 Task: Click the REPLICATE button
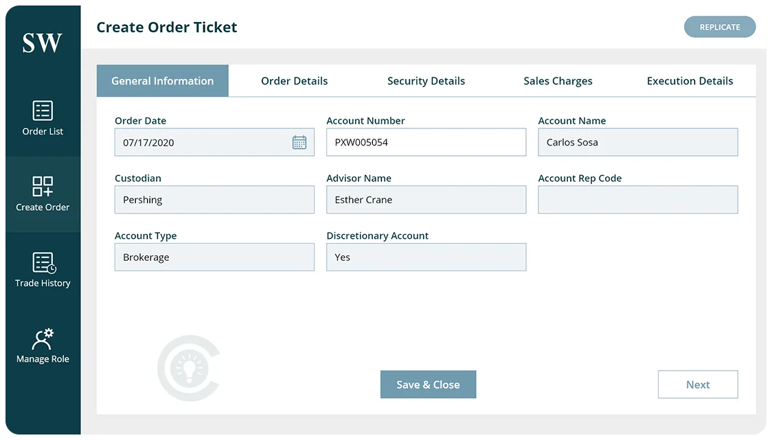720,27
